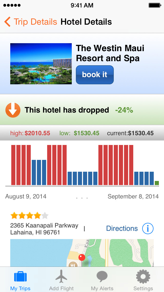The height and width of the screenshot is (292, 164).
Task: Tap the current price $1530.45
Action: coord(141,133)
